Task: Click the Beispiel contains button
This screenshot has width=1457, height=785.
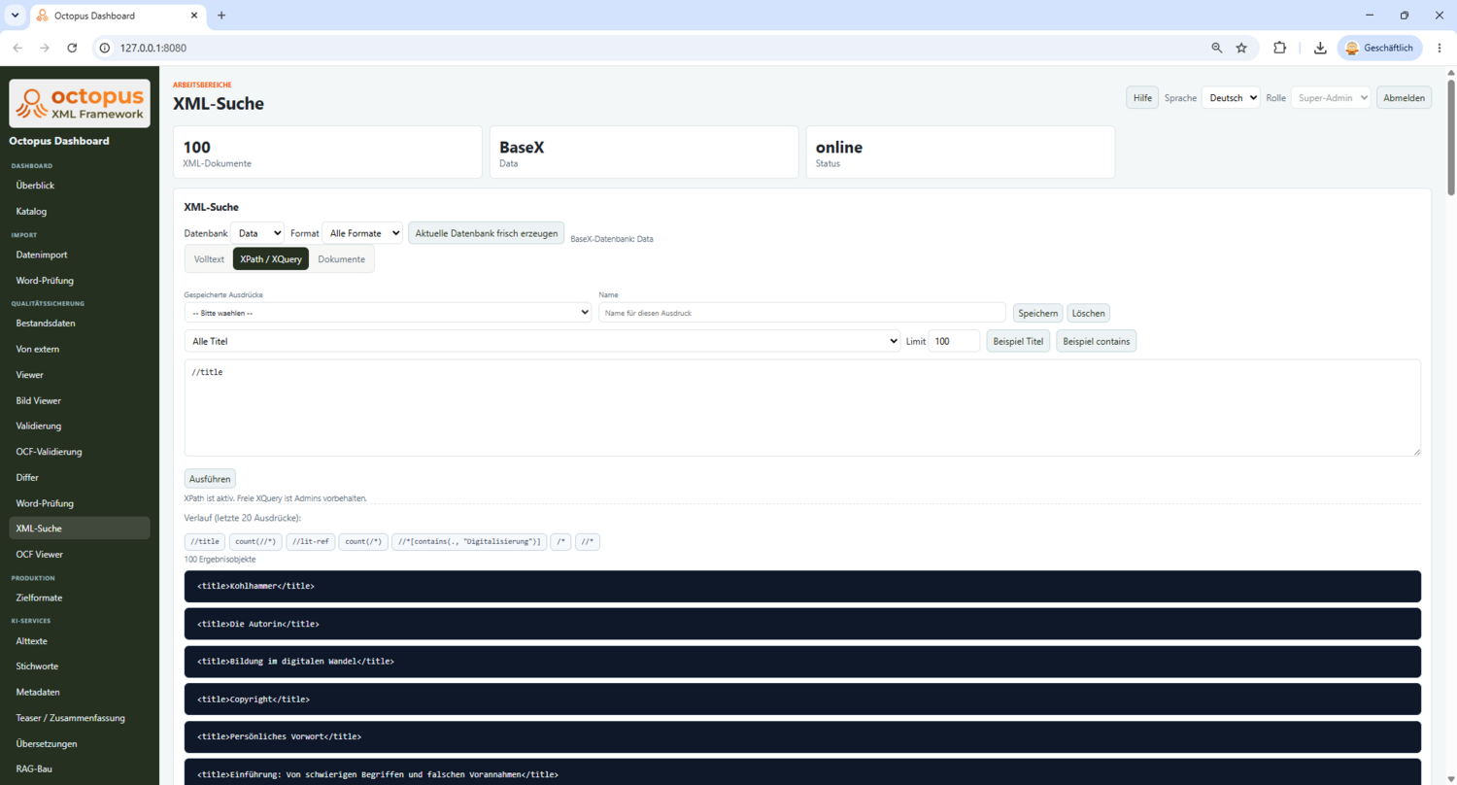Action: (x=1097, y=341)
